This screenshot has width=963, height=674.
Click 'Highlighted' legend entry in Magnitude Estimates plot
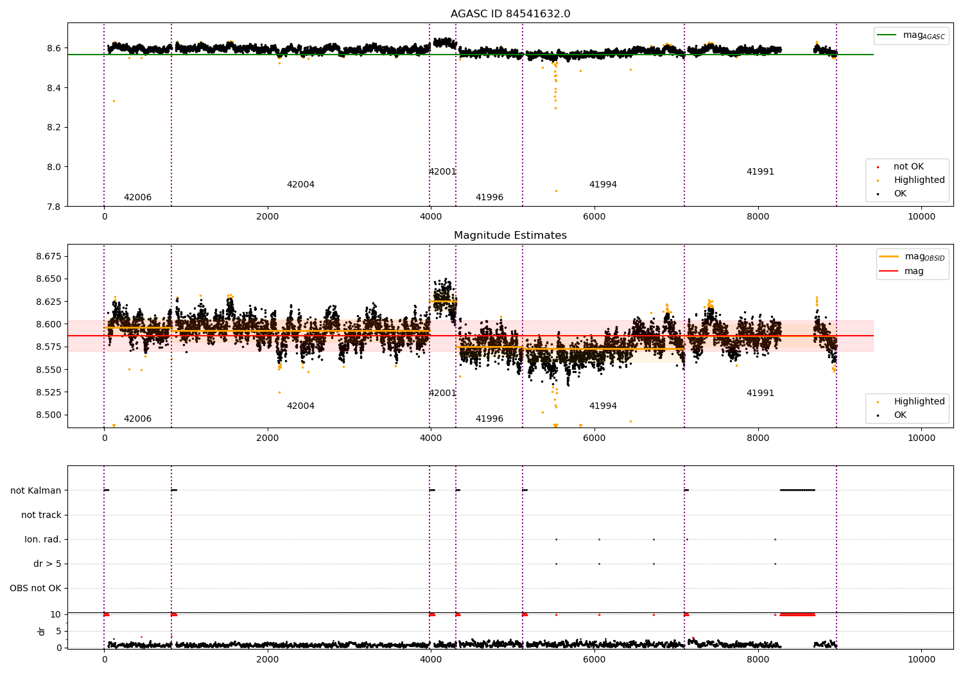point(919,402)
